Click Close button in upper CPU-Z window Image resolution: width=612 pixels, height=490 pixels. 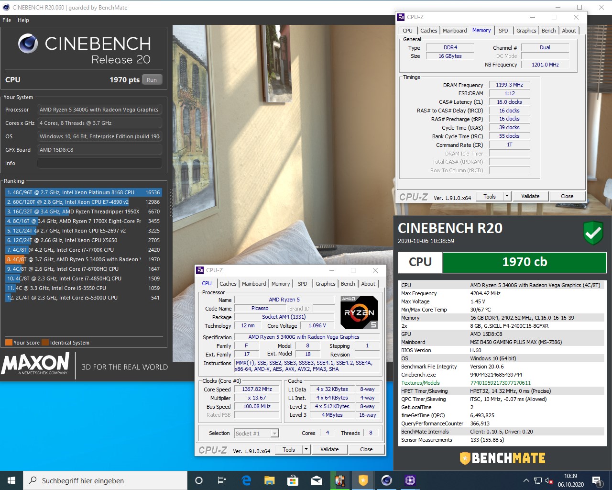567,196
